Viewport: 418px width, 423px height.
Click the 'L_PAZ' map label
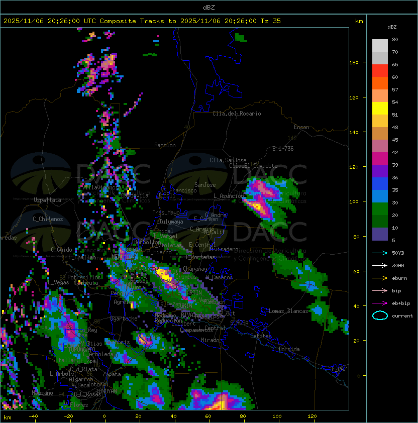(339, 369)
